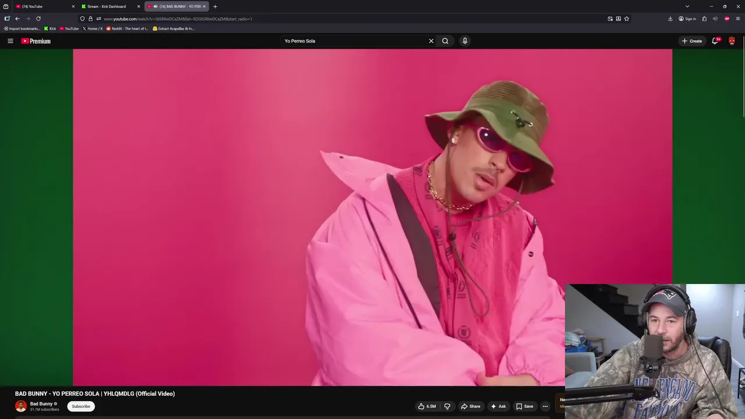This screenshot has width=745, height=419.
Task: Open Import bookmarks bookmark
Action: click(22, 29)
